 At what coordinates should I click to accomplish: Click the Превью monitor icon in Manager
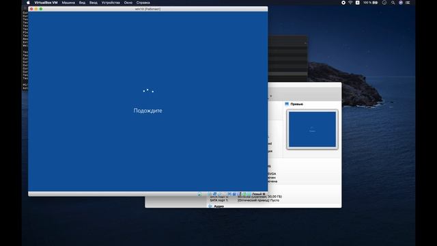click(287, 104)
